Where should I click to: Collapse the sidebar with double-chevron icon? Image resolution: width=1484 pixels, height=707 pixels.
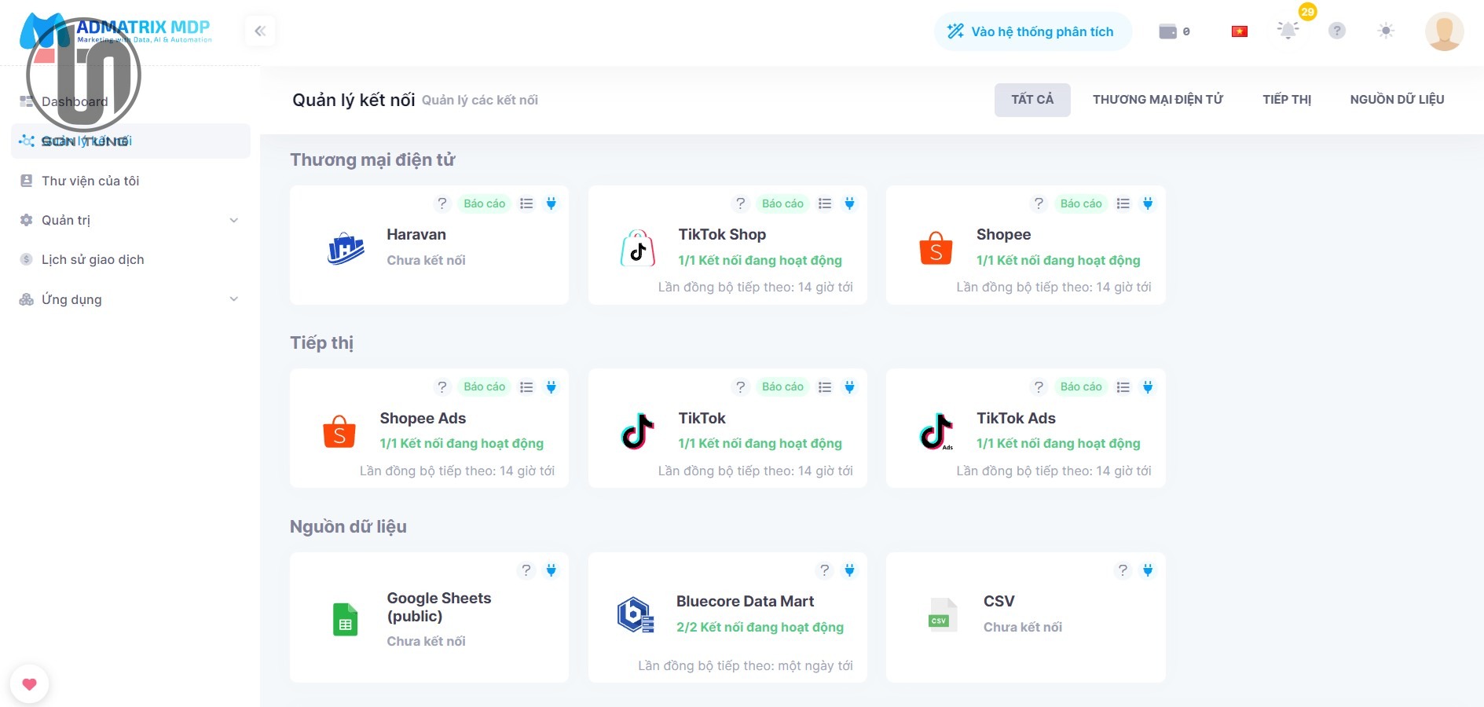click(260, 31)
